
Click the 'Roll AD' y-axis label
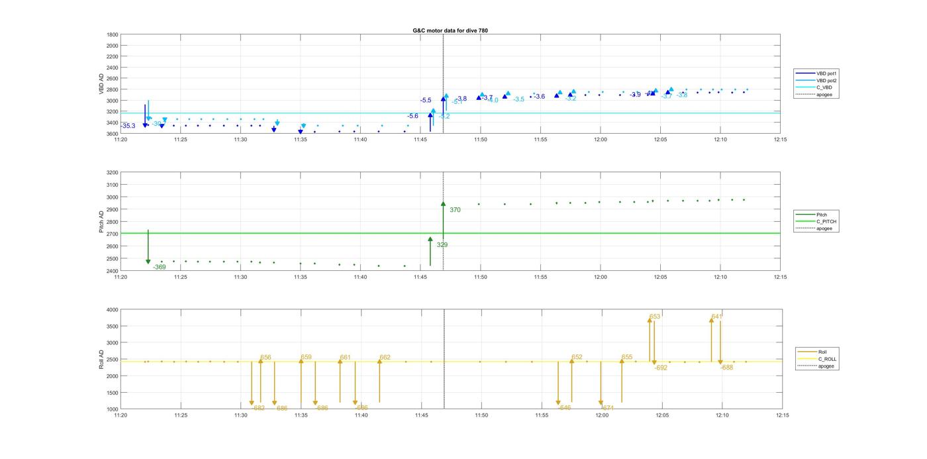(x=101, y=359)
